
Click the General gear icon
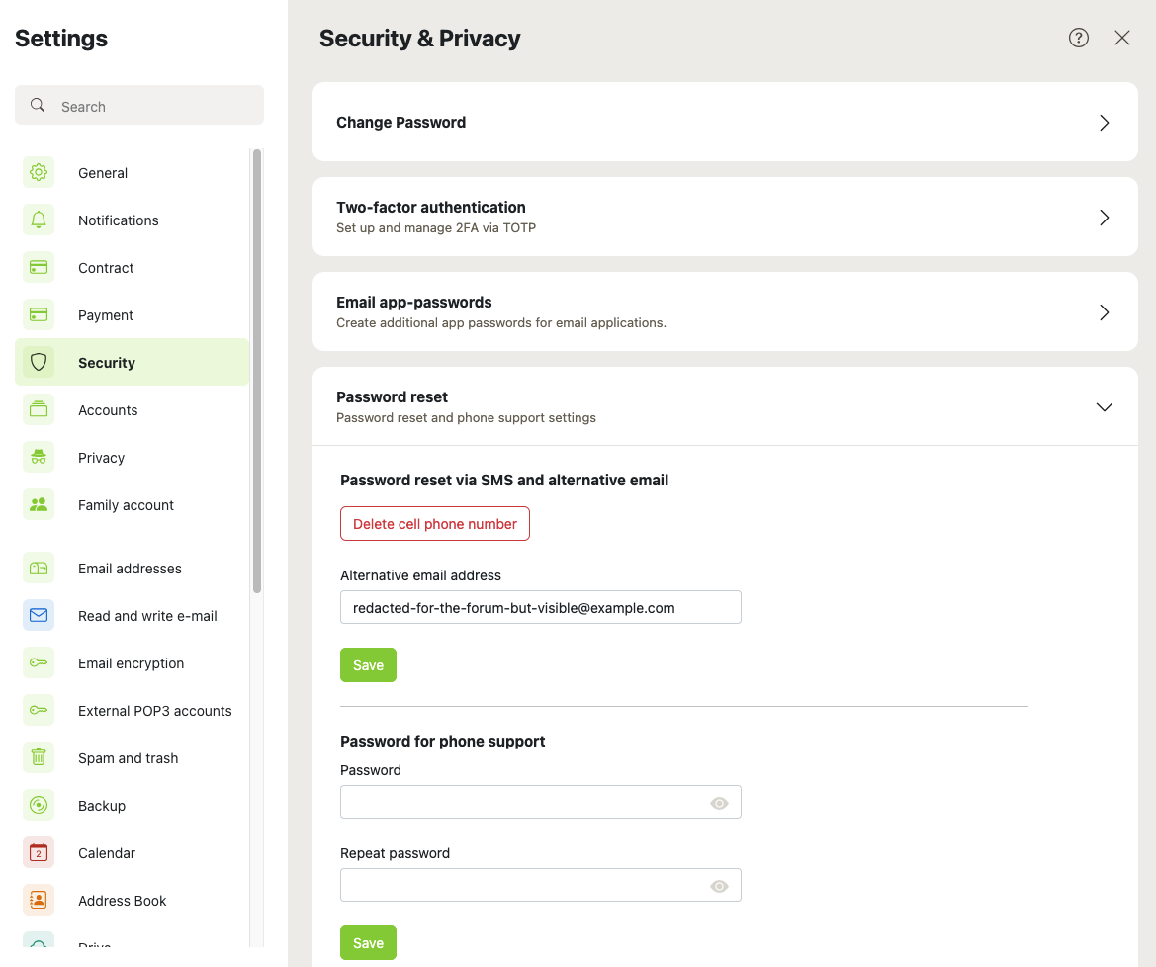click(39, 172)
